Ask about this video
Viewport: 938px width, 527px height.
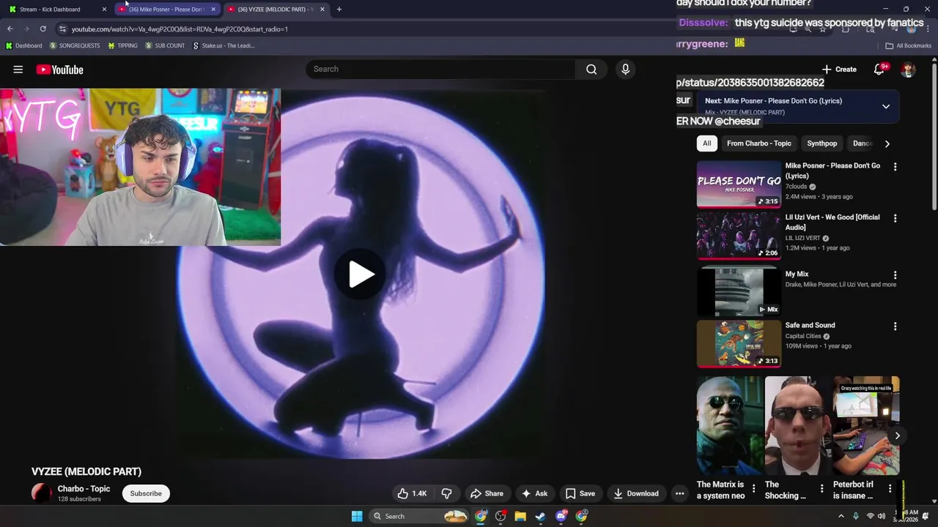click(534, 493)
